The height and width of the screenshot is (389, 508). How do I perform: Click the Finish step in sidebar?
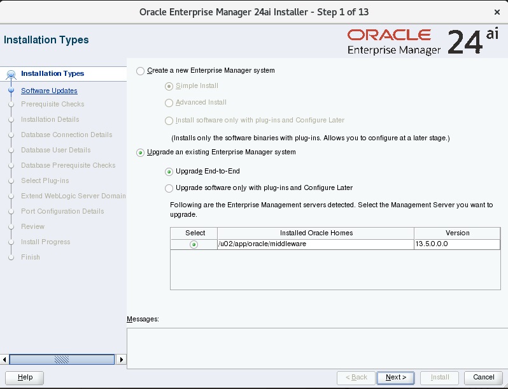(31, 257)
